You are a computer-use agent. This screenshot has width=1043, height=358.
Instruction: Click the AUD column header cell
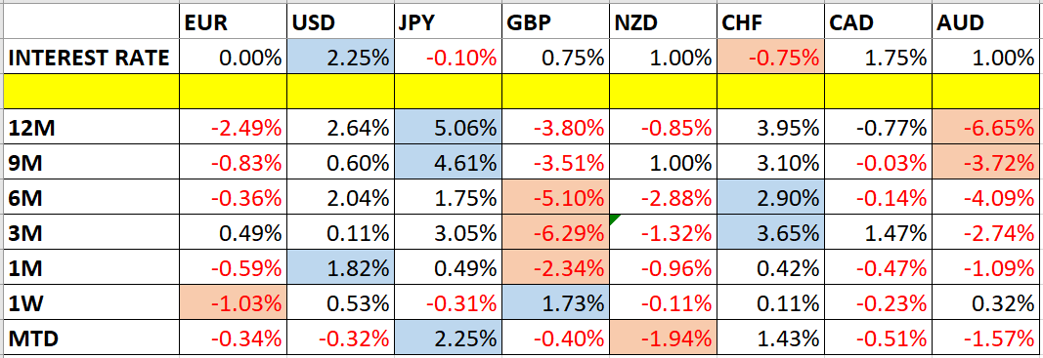(986, 24)
